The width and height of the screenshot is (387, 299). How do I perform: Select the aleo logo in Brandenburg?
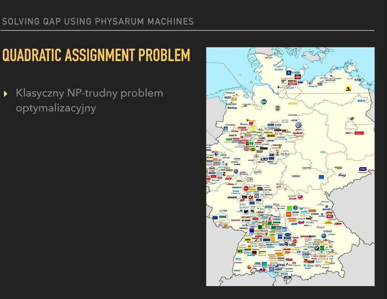pos(361,101)
